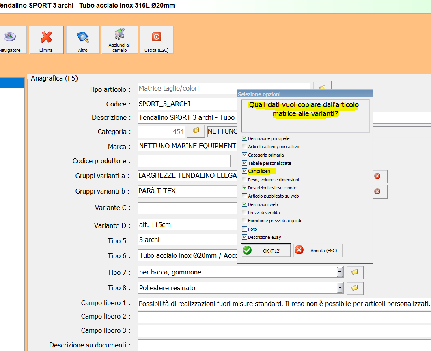Open the Altro search tool

pyautogui.click(x=83, y=40)
